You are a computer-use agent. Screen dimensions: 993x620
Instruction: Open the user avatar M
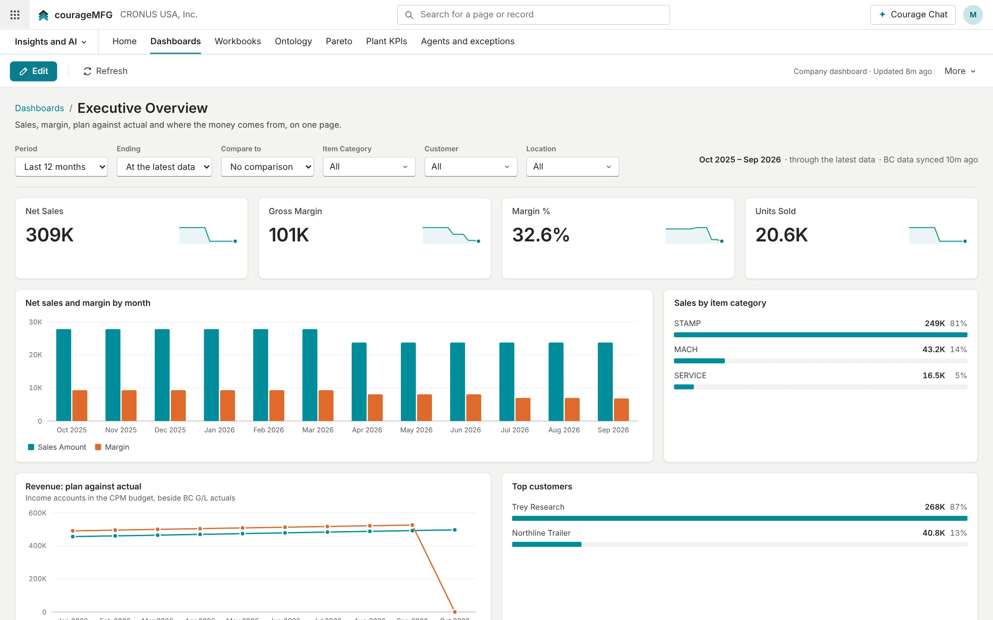(973, 15)
